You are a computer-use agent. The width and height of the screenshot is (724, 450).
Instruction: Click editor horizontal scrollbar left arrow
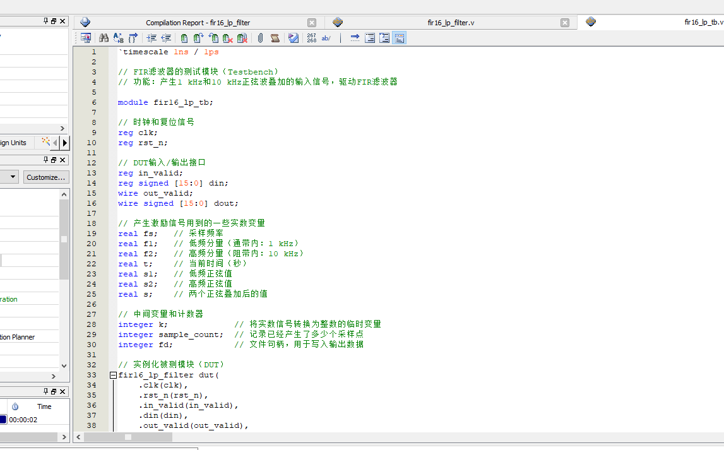point(78,437)
